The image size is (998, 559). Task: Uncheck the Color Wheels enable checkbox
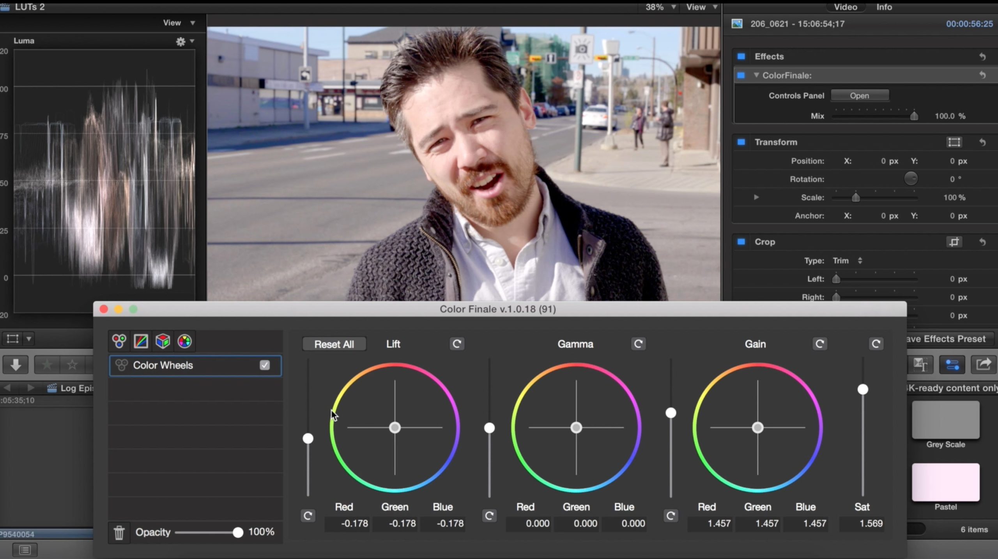click(x=265, y=365)
